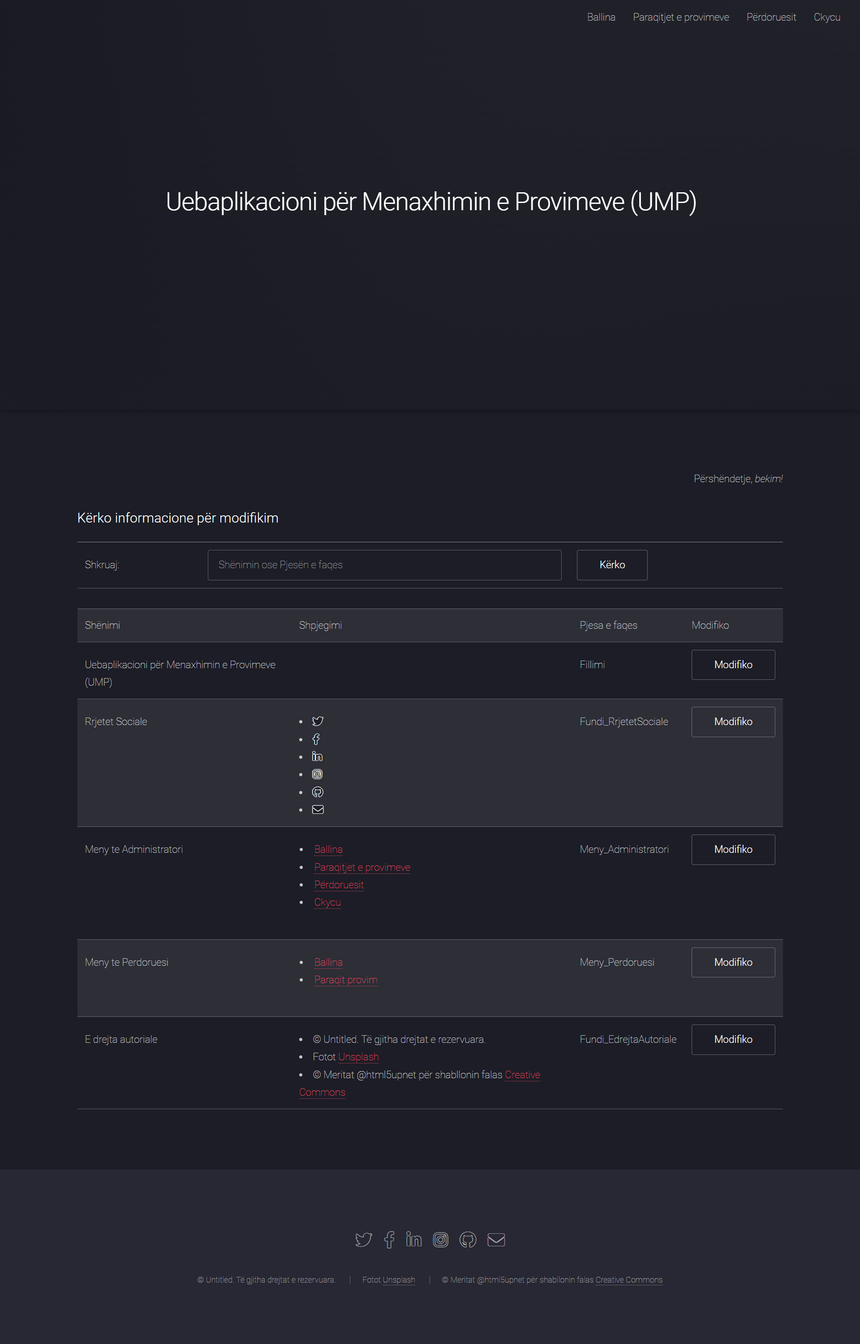Click Modifiko for Meny_Administratori
The height and width of the screenshot is (1344, 860).
(733, 849)
